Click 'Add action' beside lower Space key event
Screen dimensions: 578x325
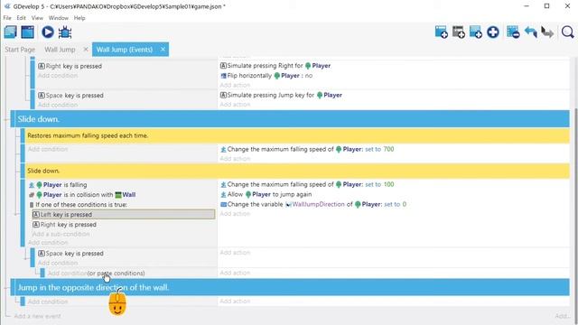point(235,253)
